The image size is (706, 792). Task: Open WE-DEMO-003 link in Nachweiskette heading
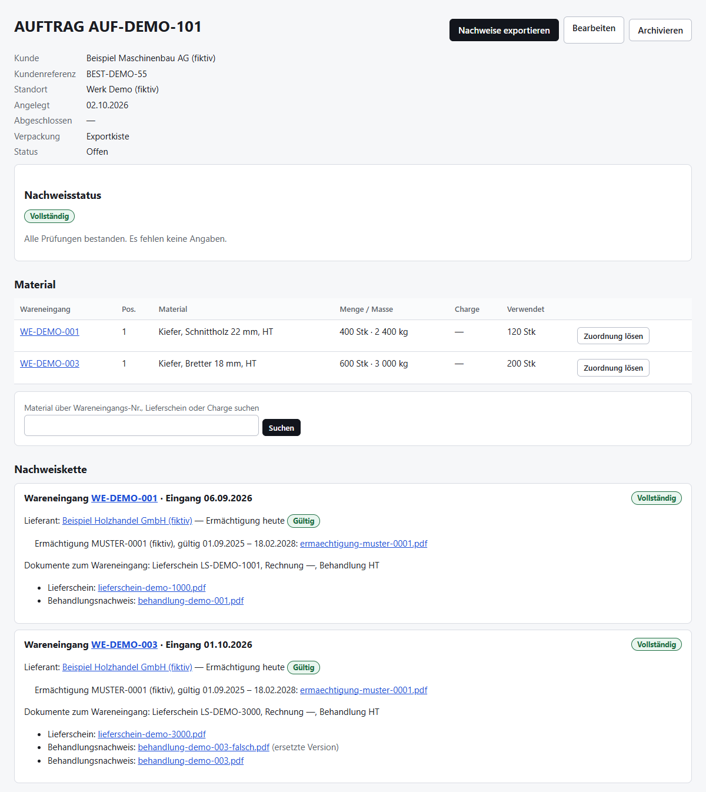(124, 645)
